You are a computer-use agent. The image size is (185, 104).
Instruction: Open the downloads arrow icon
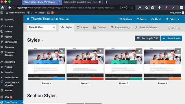point(160,8)
